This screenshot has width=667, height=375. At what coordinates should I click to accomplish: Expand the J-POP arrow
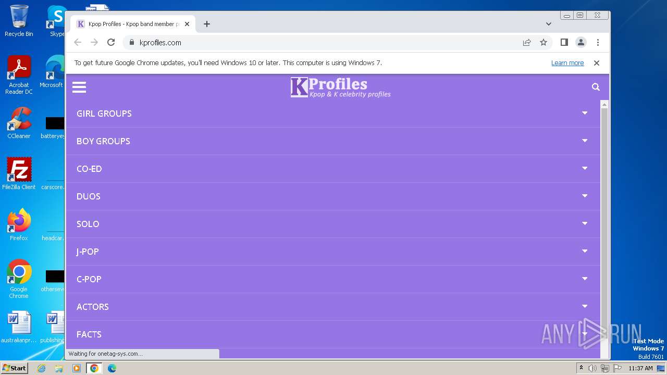point(585,251)
